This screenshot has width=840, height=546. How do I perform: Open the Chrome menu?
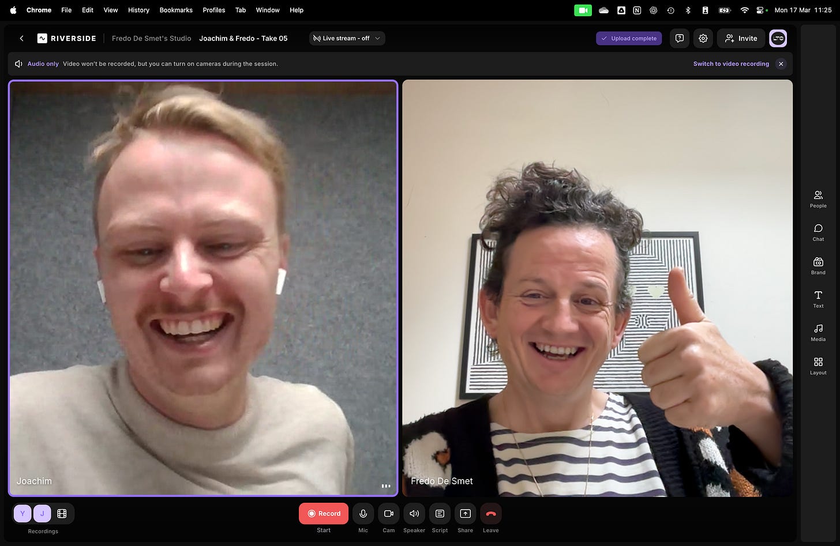tap(39, 10)
